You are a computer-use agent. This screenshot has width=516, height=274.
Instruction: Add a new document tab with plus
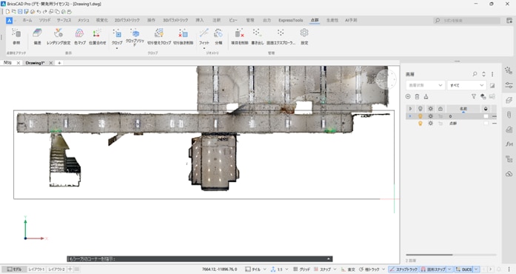tap(59, 63)
